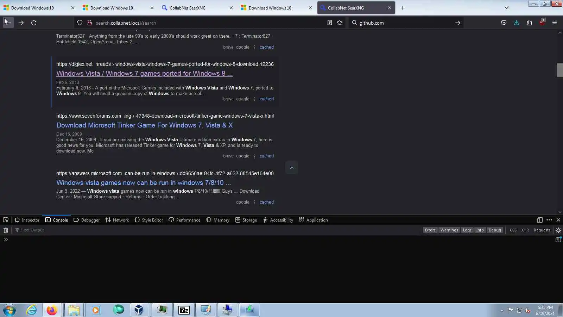This screenshot has width=563, height=317.
Task: Open the Download Microsoft Tinker Game result
Action: pos(145,125)
